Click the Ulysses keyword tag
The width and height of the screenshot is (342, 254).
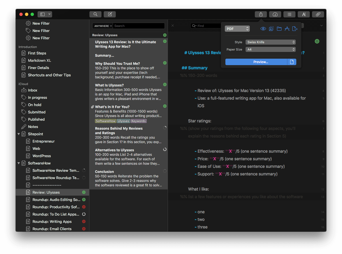point(123,121)
